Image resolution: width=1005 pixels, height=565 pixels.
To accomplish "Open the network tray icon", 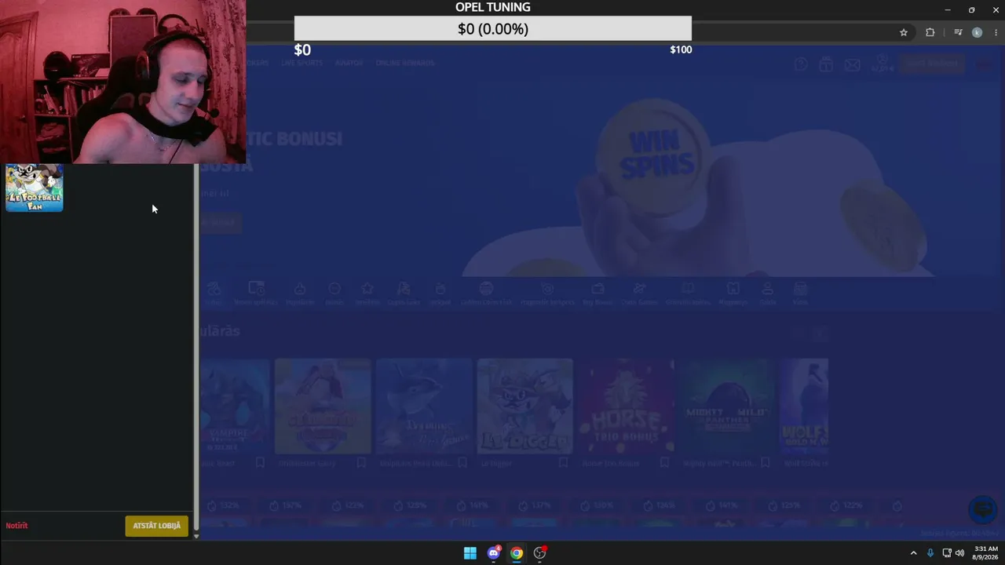I will point(947,553).
